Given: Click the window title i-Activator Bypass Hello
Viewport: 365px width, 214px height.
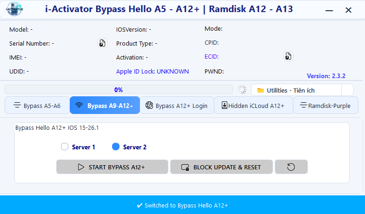Looking at the screenshot, I should tap(169, 9).
